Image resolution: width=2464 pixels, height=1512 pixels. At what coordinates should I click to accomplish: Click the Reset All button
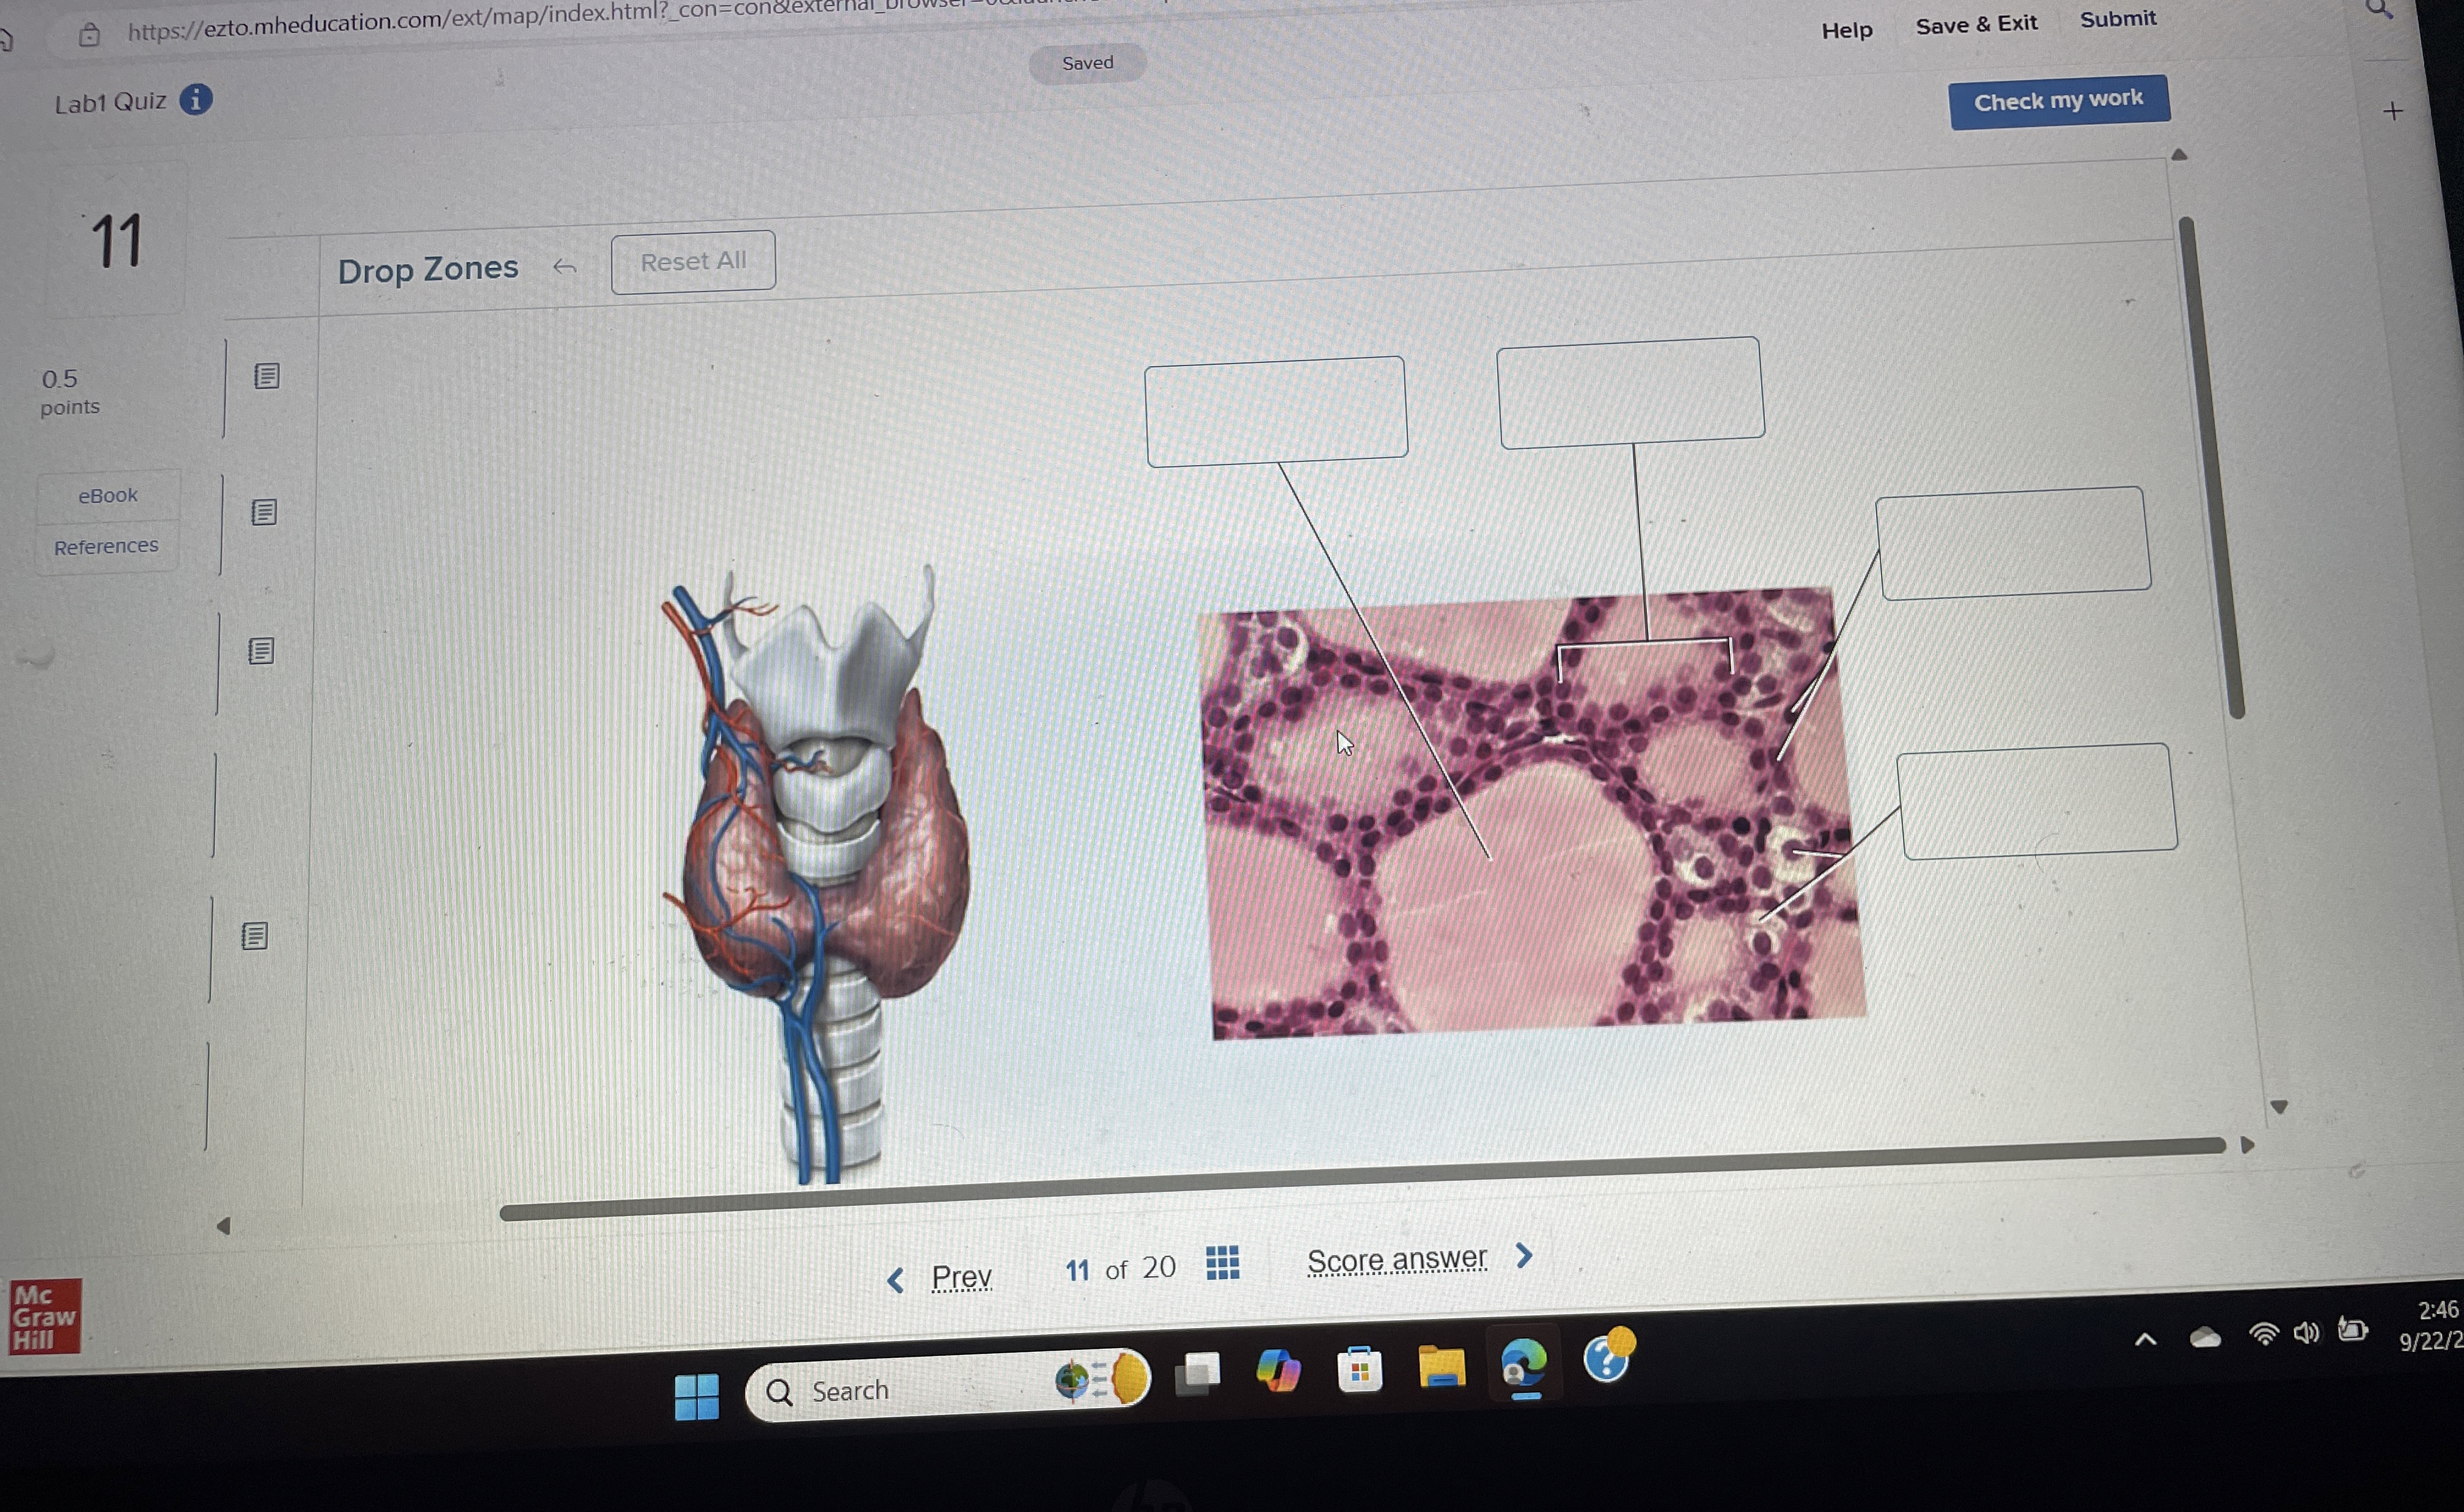(693, 262)
